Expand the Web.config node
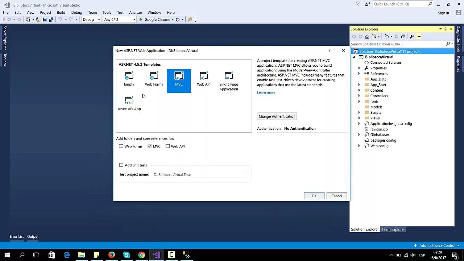This screenshot has height=261, width=464. [x=359, y=146]
